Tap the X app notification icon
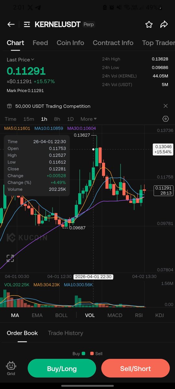This screenshot has width=175, height=389. pyautogui.click(x=30, y=7)
